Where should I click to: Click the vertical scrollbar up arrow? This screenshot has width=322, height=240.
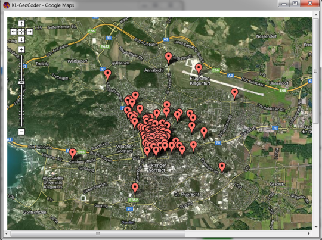(x=315, y=15)
